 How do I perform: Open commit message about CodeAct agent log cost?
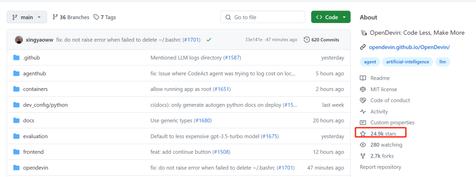[x=223, y=74]
